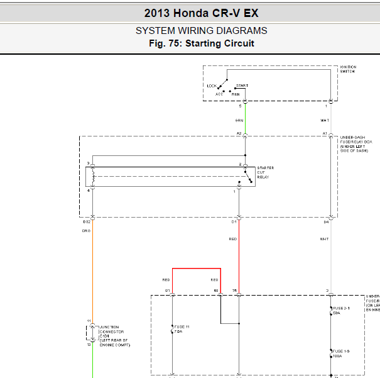Viewport: 380px width, 378px height.
Task: Click the ignition switch movable contact symbol
Action: (222, 84)
